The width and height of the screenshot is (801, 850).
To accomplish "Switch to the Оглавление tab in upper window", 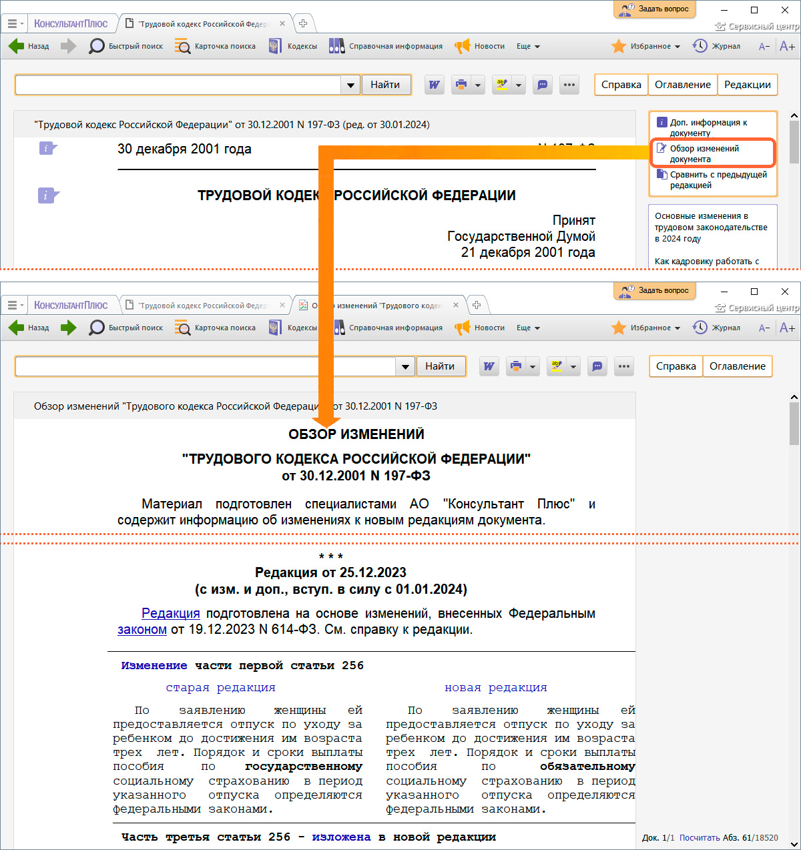I will point(683,85).
